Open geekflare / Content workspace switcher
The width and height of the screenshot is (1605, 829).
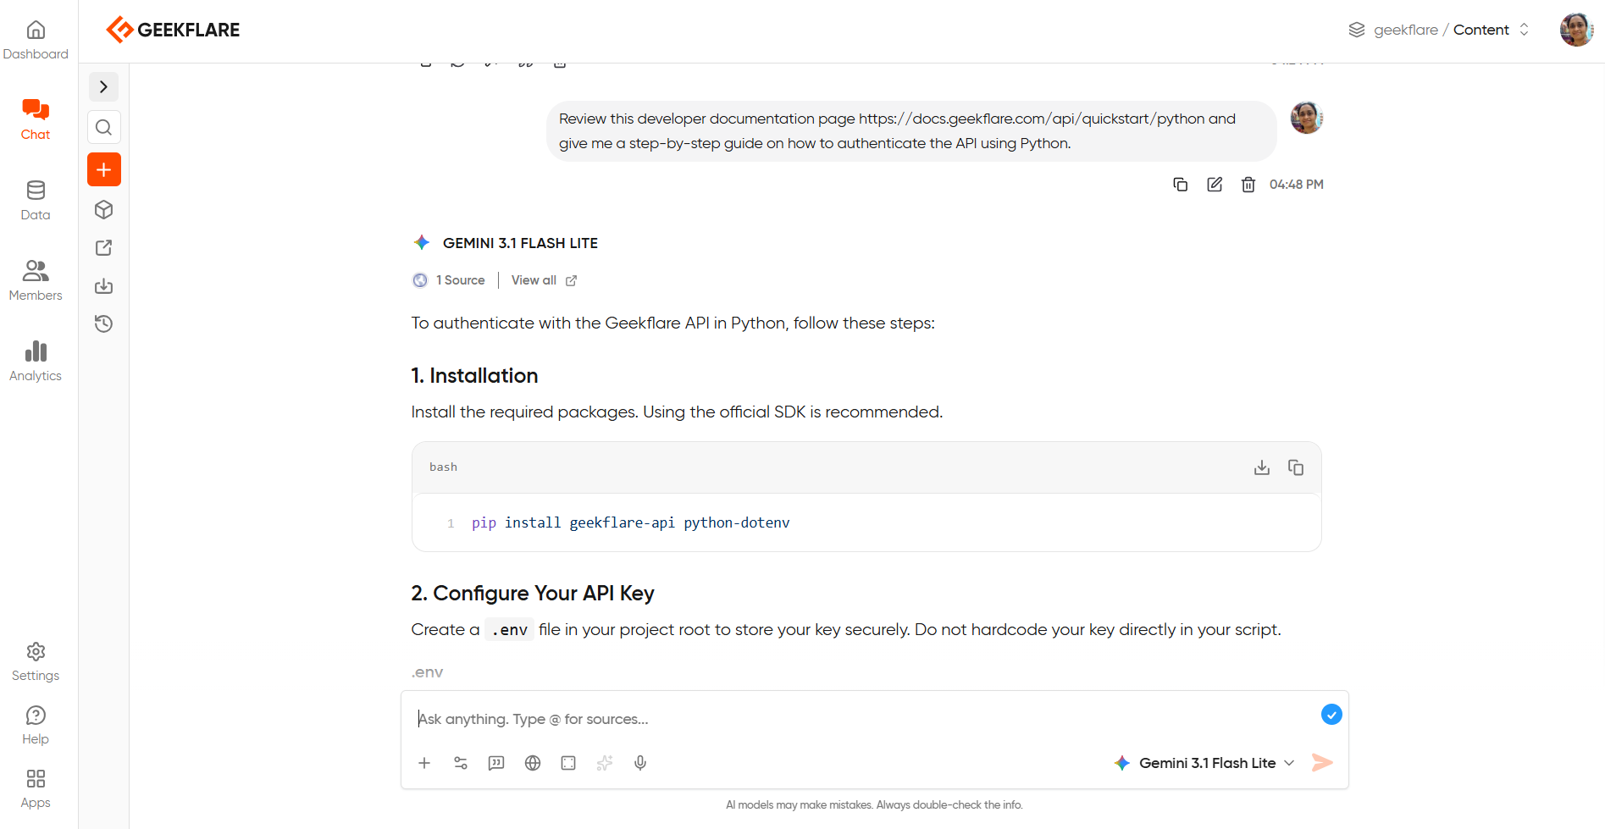click(1439, 30)
